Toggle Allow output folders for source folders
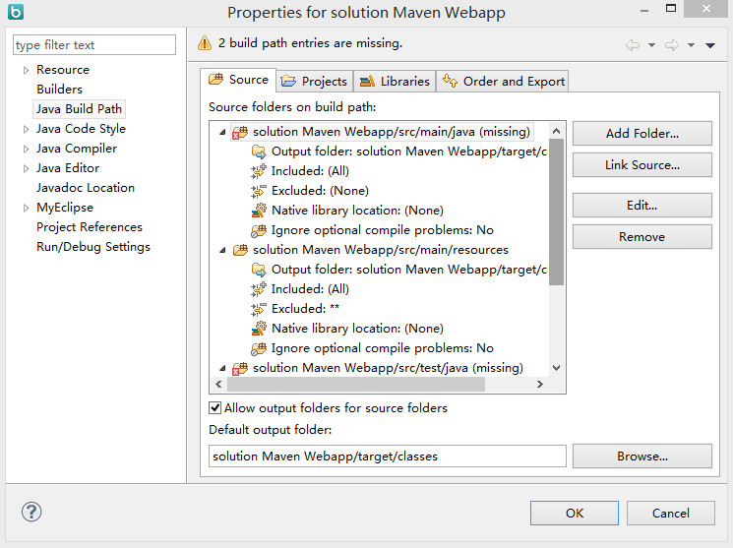The height and width of the screenshot is (548, 733). (x=215, y=407)
